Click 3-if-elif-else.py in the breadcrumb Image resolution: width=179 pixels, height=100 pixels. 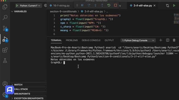pyautogui.click(x=93, y=11)
